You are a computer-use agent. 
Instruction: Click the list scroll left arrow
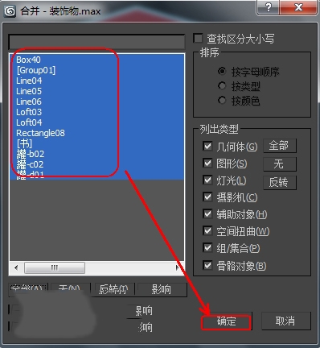click(x=16, y=267)
